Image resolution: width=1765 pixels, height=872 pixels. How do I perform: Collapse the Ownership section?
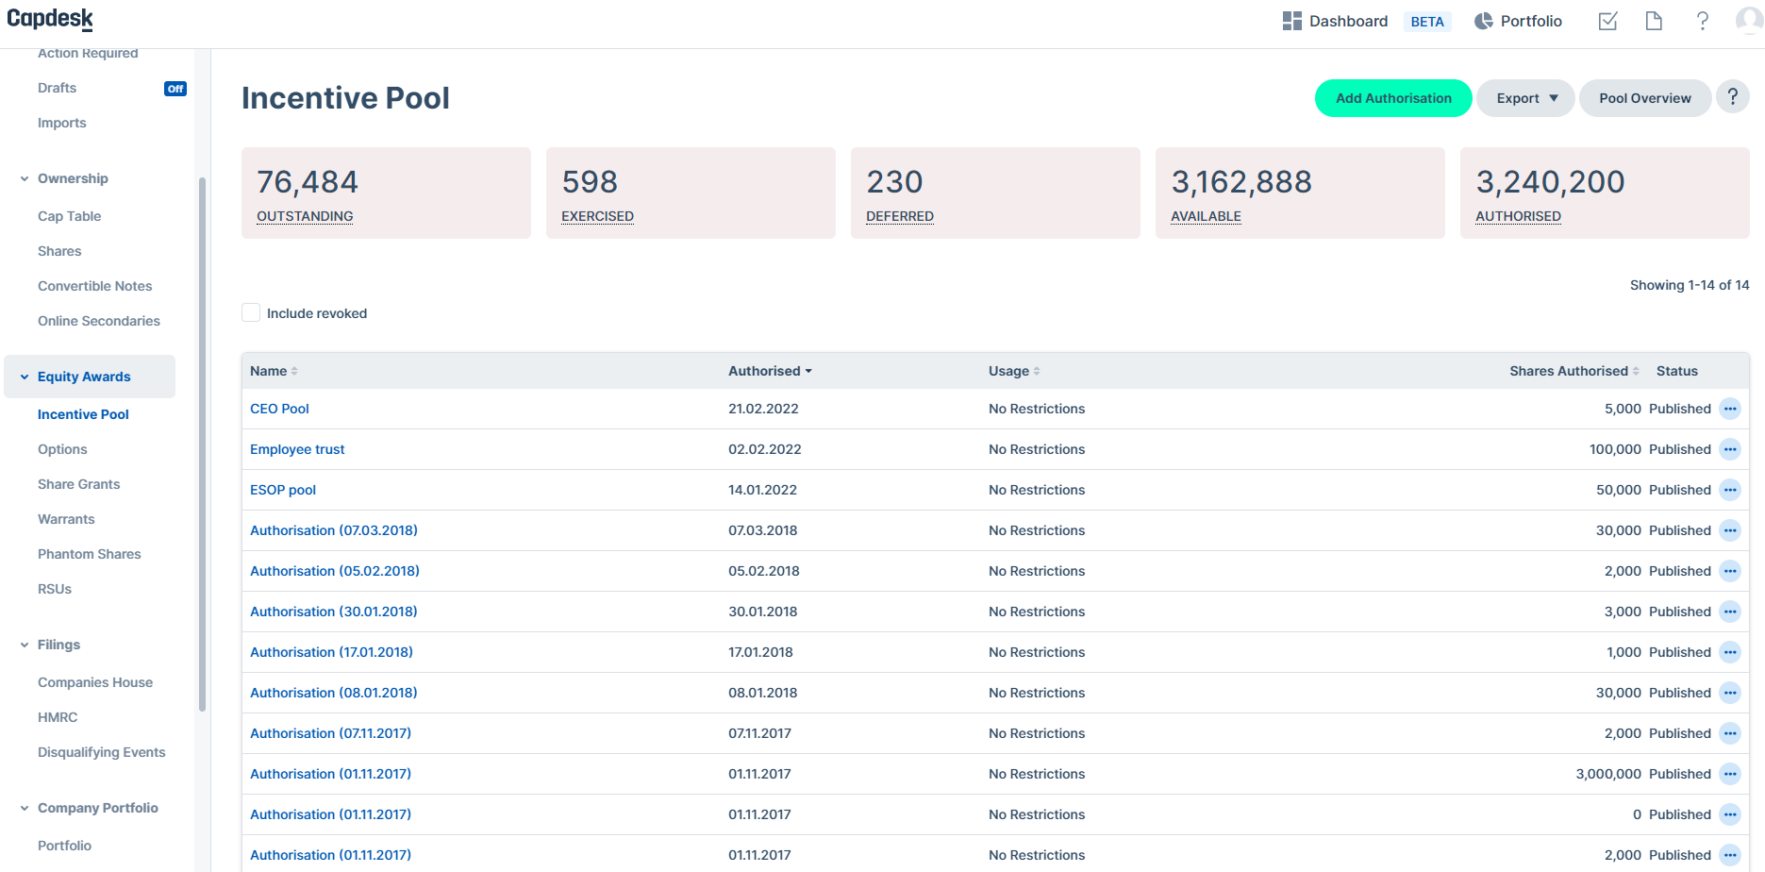click(25, 178)
